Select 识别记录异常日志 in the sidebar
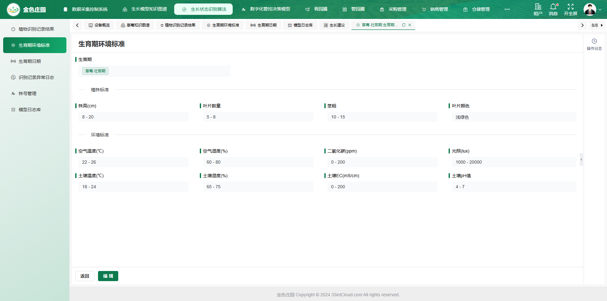Image resolution: width=607 pixels, height=301 pixels. click(36, 77)
